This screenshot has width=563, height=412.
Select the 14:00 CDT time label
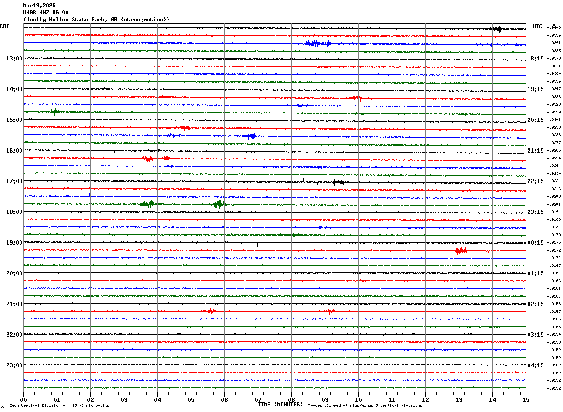point(14,89)
